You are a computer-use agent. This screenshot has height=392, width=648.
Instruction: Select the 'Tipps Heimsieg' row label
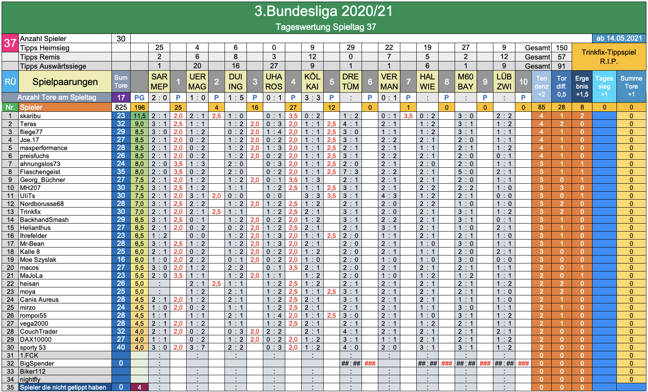[45, 48]
